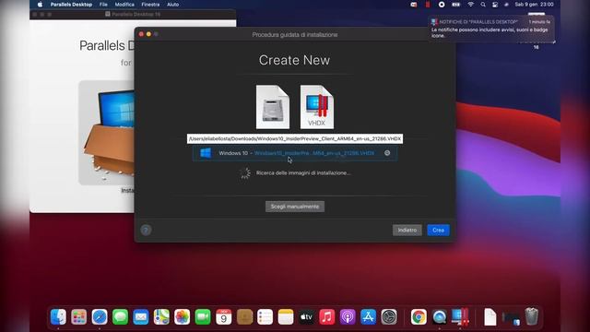Open Photos from the Dock
The width and height of the screenshot is (590, 332).
pos(183,317)
